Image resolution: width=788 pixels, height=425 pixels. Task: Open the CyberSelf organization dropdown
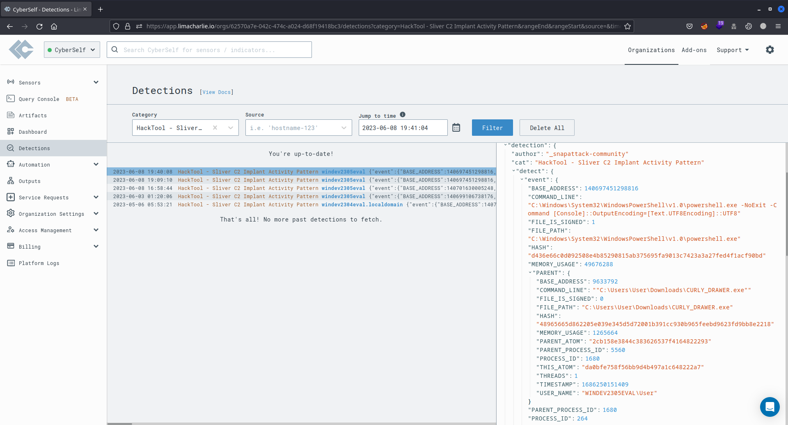(72, 50)
